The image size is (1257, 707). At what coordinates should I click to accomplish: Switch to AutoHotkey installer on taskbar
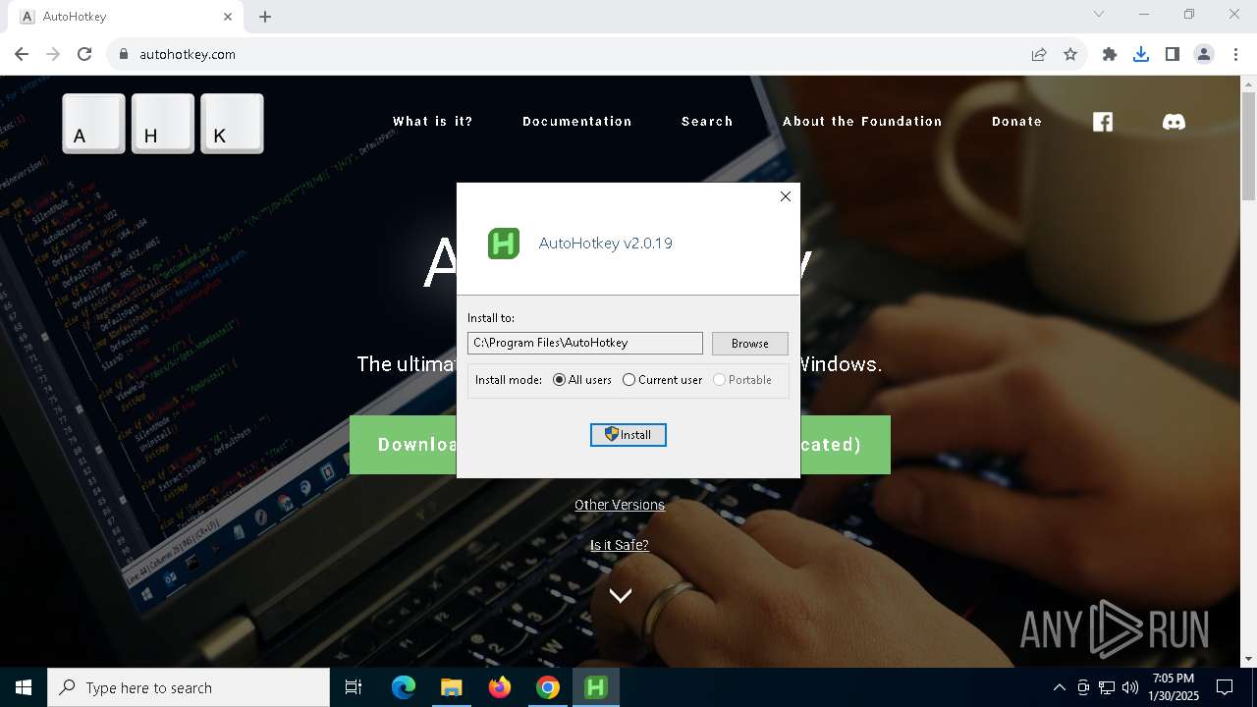tap(596, 687)
